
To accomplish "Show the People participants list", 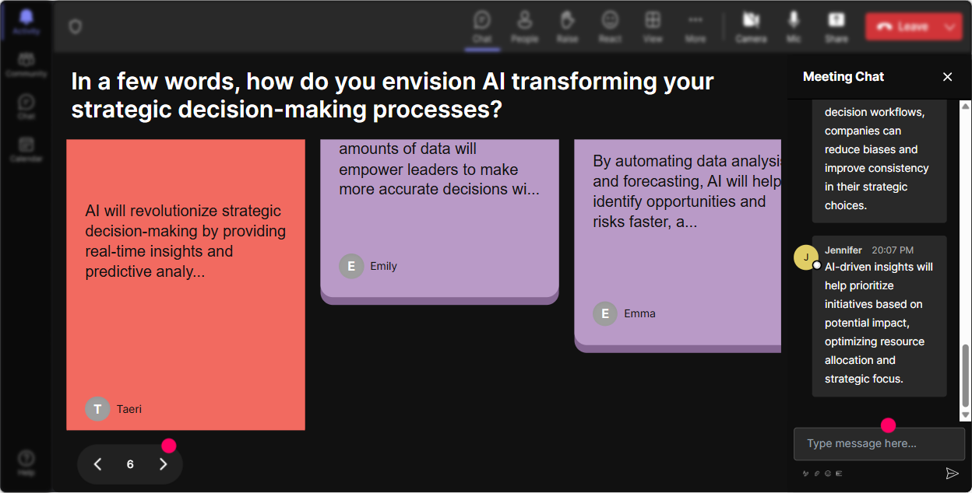I will coord(524,26).
